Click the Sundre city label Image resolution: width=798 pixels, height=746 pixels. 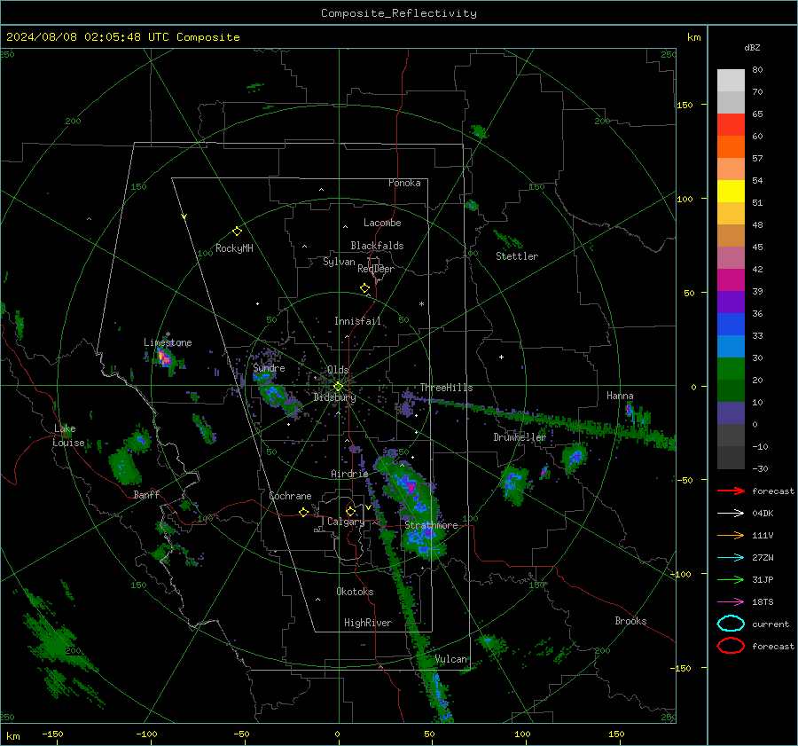(269, 368)
